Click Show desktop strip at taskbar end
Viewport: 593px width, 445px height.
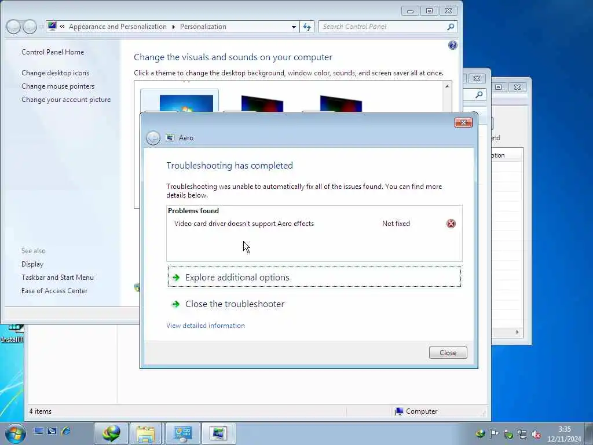[x=589, y=433]
